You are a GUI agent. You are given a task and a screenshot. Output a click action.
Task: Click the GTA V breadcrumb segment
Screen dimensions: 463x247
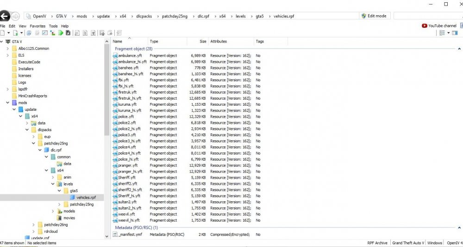(61, 16)
